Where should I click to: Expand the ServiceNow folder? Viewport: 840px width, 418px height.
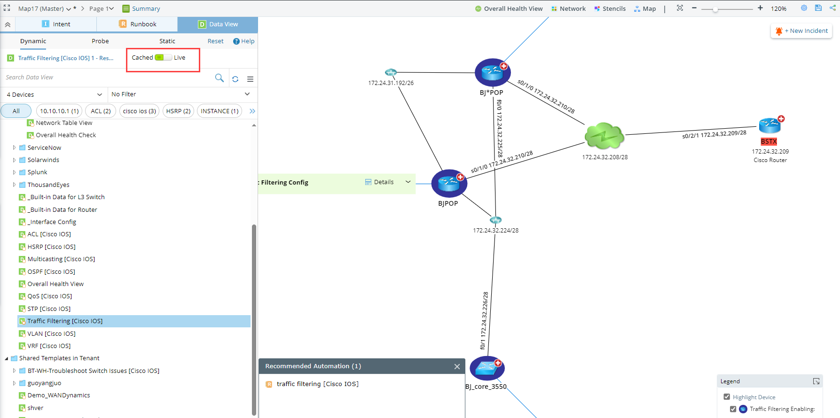(x=14, y=147)
